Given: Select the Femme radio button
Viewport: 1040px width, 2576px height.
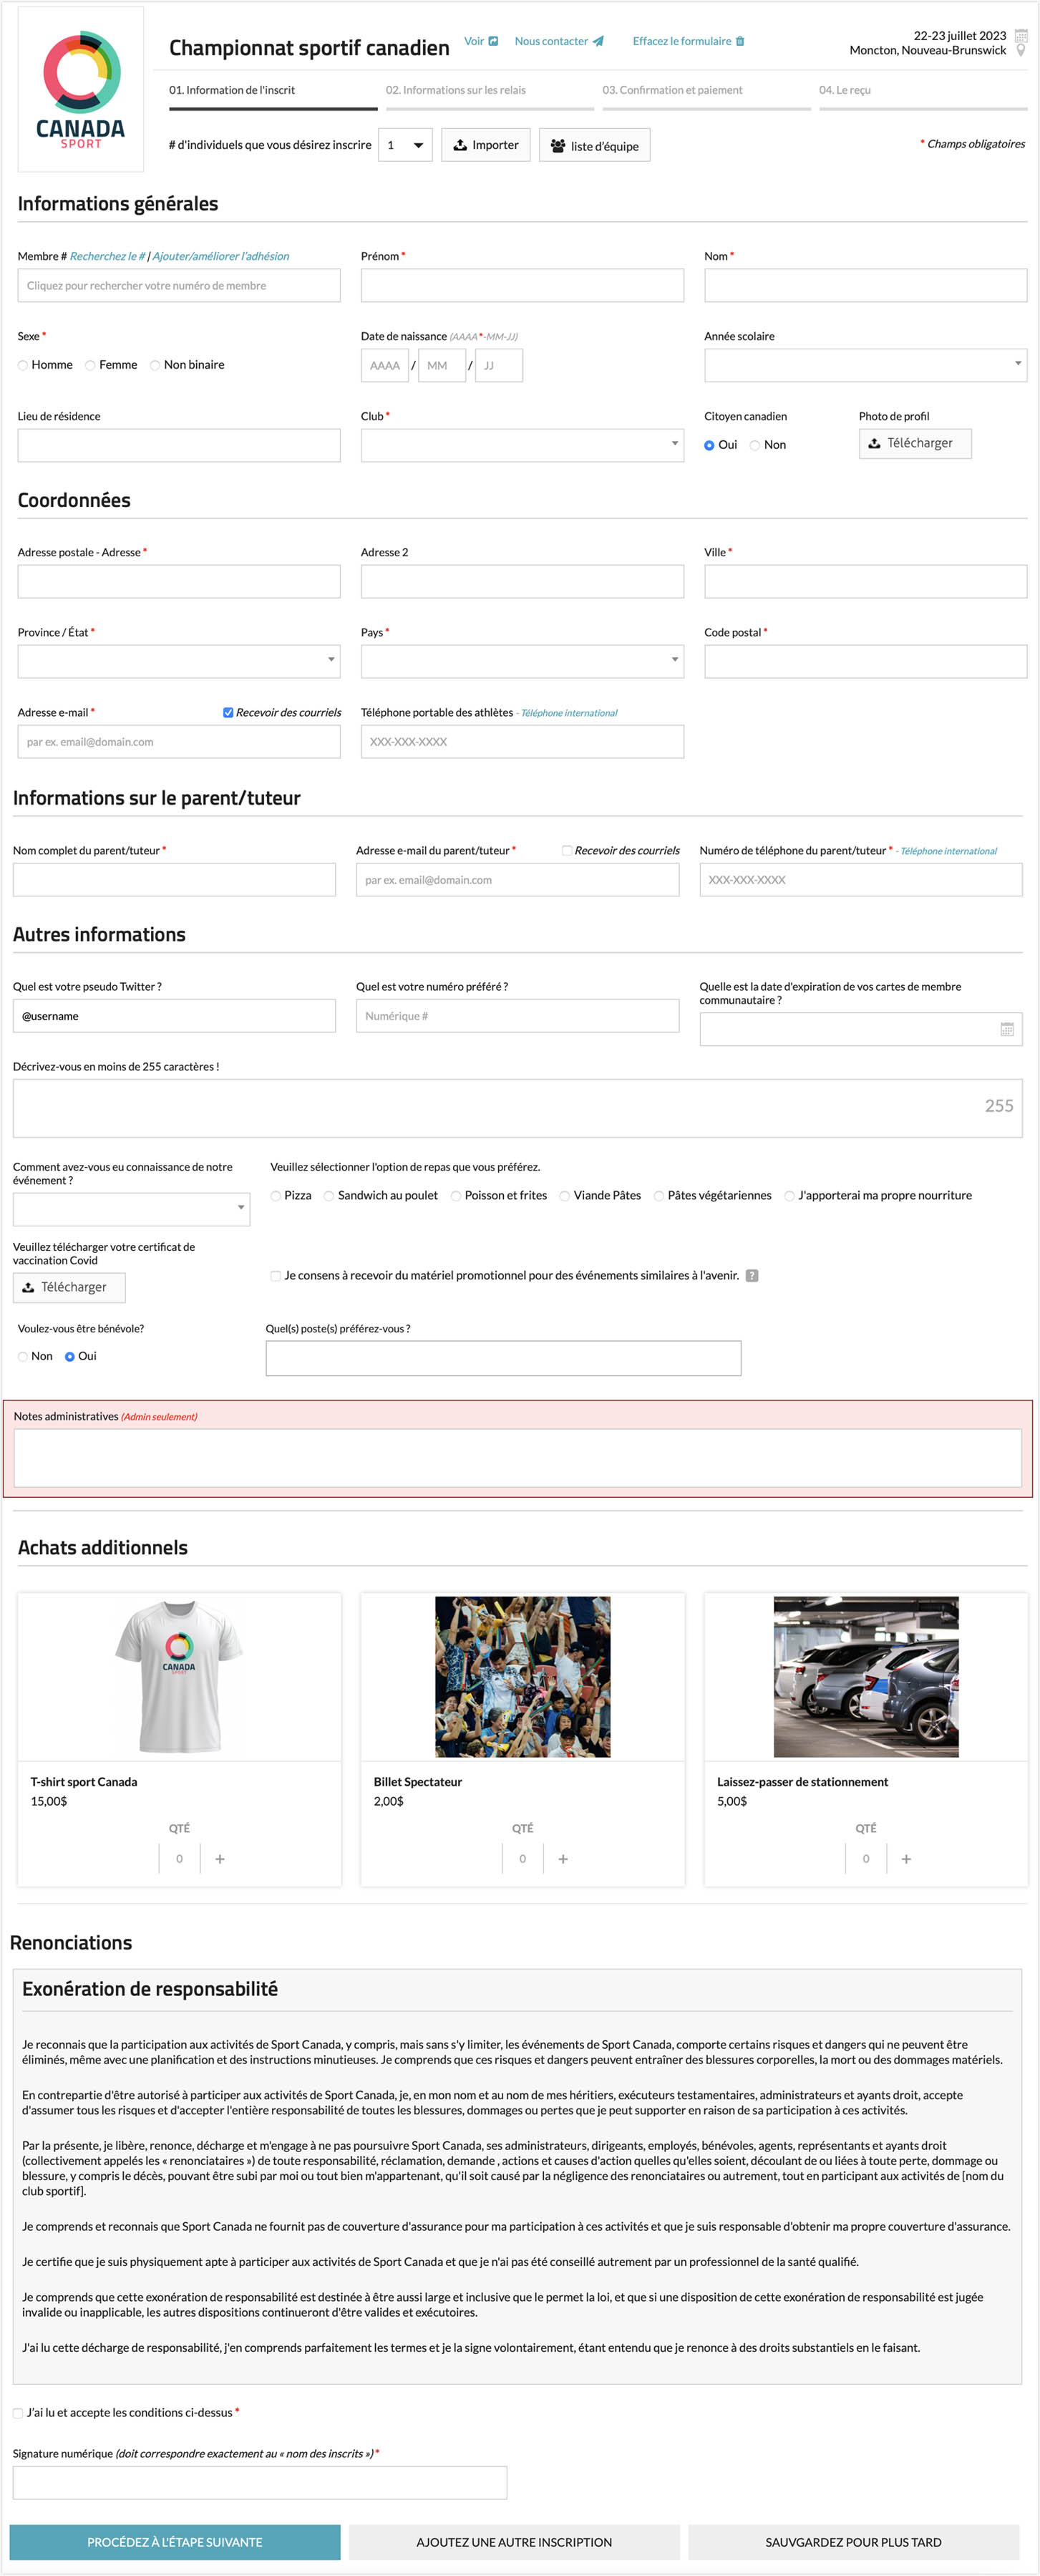Looking at the screenshot, I should [x=91, y=365].
